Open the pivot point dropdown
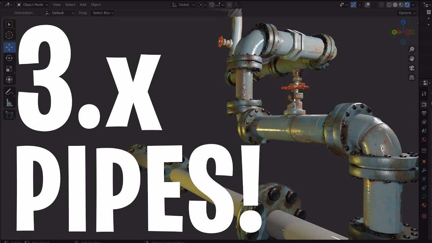 pyautogui.click(x=202, y=5)
